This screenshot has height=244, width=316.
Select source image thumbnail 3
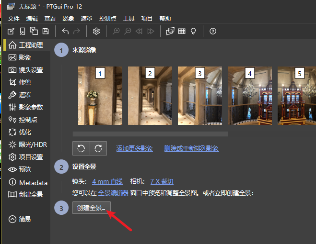point(200,96)
